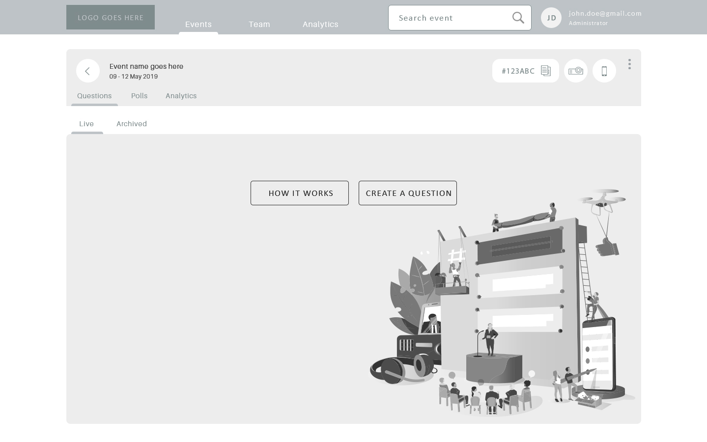This screenshot has width=707, height=442.
Task: Open the mobile phone preview
Action: coord(604,71)
